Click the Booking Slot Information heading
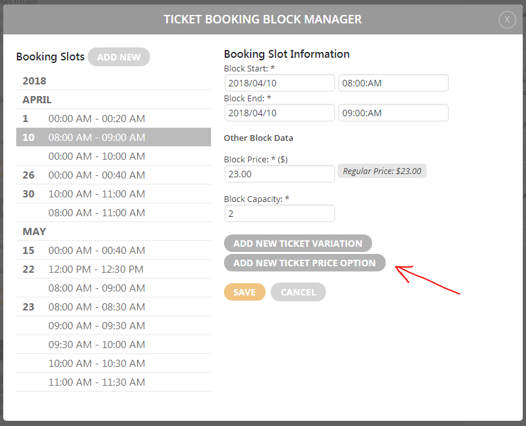This screenshot has height=426, width=526. tap(287, 54)
